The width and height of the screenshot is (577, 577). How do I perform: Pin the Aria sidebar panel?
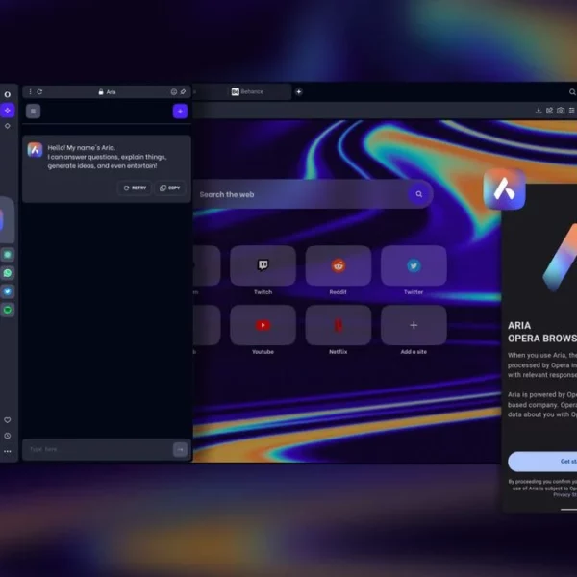tap(183, 92)
